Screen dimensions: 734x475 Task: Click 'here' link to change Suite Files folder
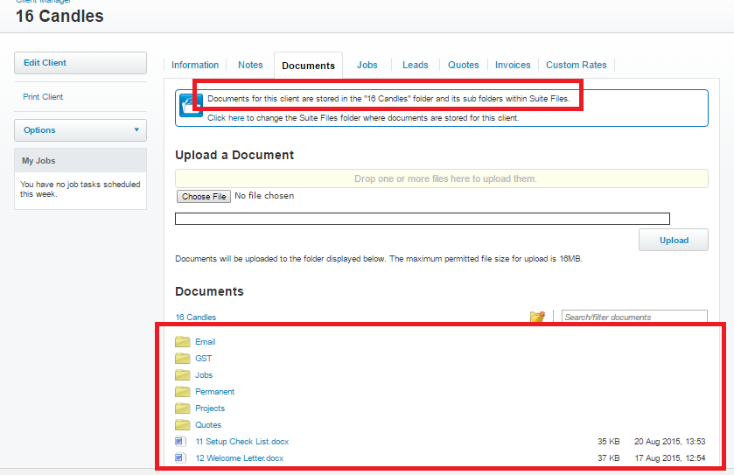[x=236, y=118]
